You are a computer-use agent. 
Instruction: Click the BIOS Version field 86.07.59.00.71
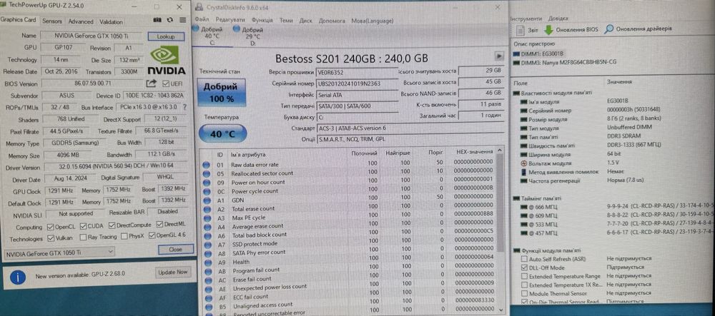pos(92,83)
